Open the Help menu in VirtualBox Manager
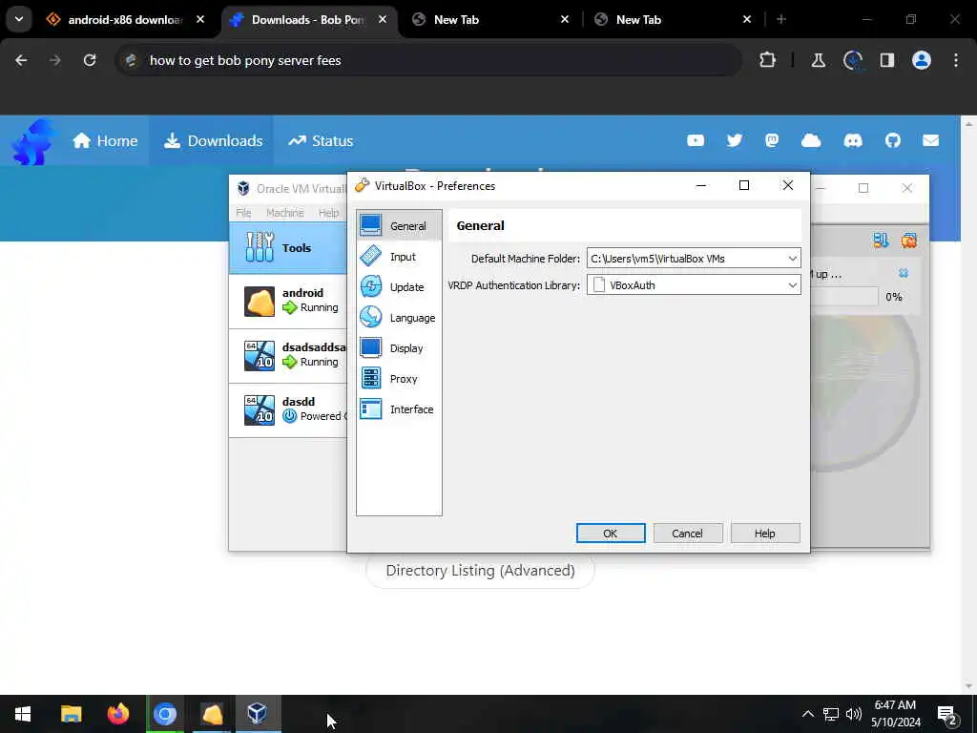The height and width of the screenshot is (733, 977). [328, 213]
